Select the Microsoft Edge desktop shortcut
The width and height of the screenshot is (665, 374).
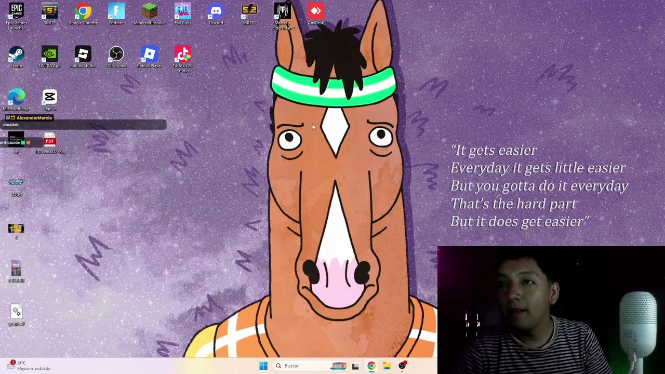[x=17, y=100]
